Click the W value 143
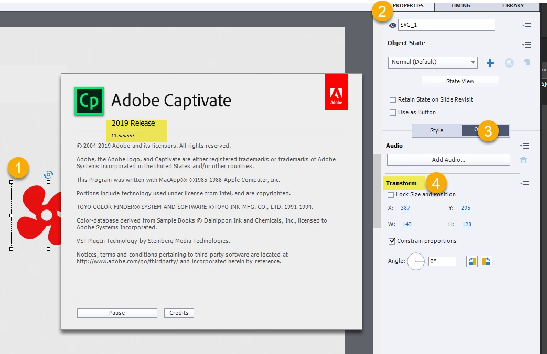 pyautogui.click(x=407, y=224)
